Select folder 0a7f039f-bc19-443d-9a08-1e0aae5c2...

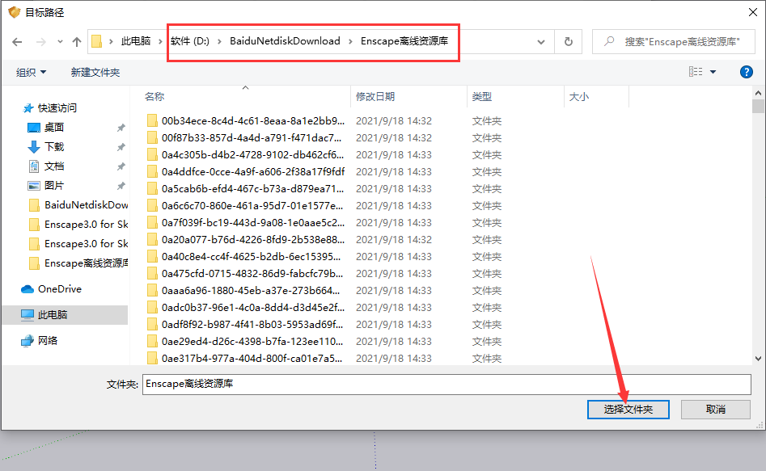tap(253, 222)
